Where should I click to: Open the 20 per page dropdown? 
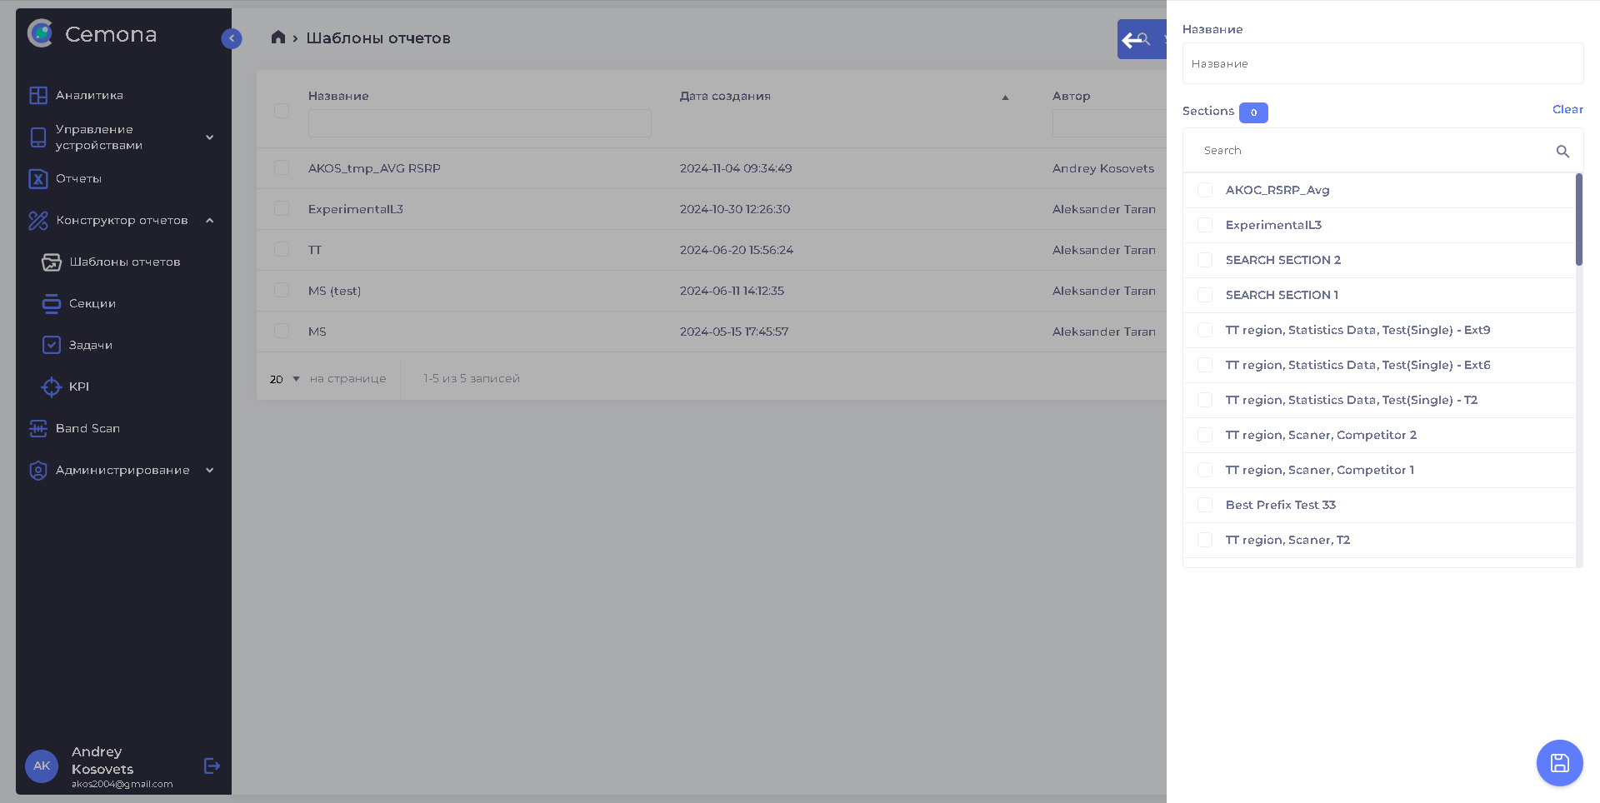[x=284, y=379]
